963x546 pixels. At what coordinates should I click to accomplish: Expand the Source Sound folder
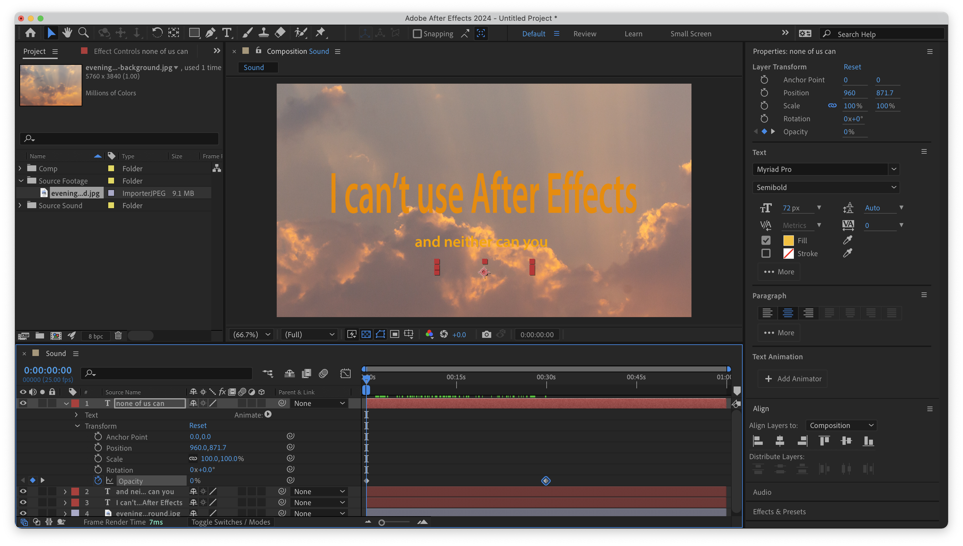(20, 206)
